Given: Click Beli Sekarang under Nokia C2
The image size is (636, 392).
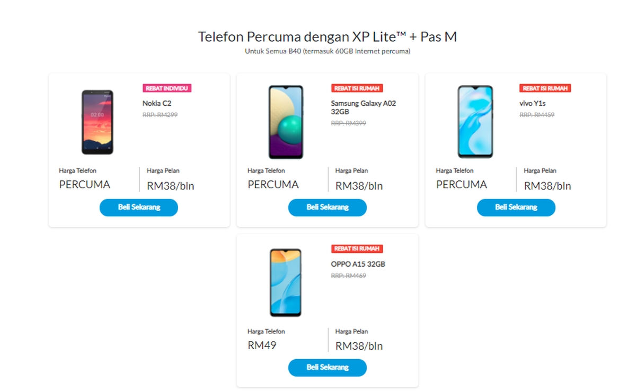Looking at the screenshot, I should coord(138,207).
